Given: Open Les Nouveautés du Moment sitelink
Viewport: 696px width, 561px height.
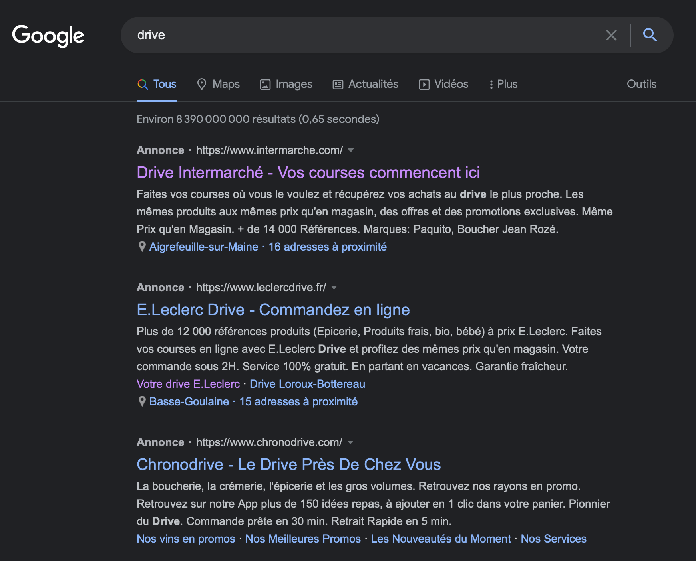Looking at the screenshot, I should 441,539.
